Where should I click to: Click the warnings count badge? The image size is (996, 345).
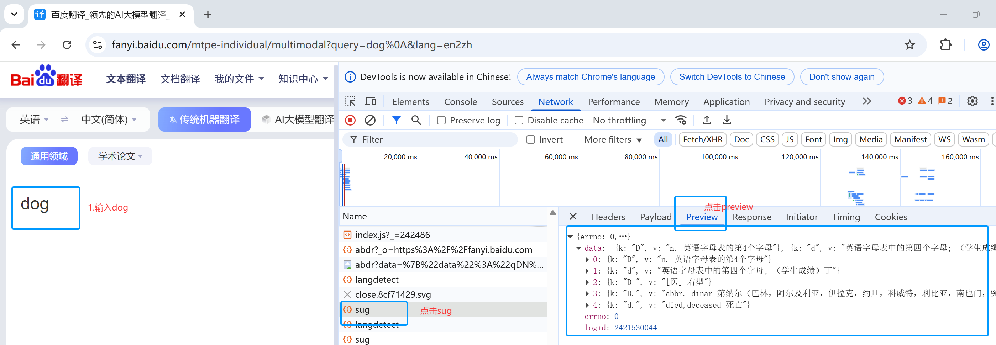click(926, 101)
